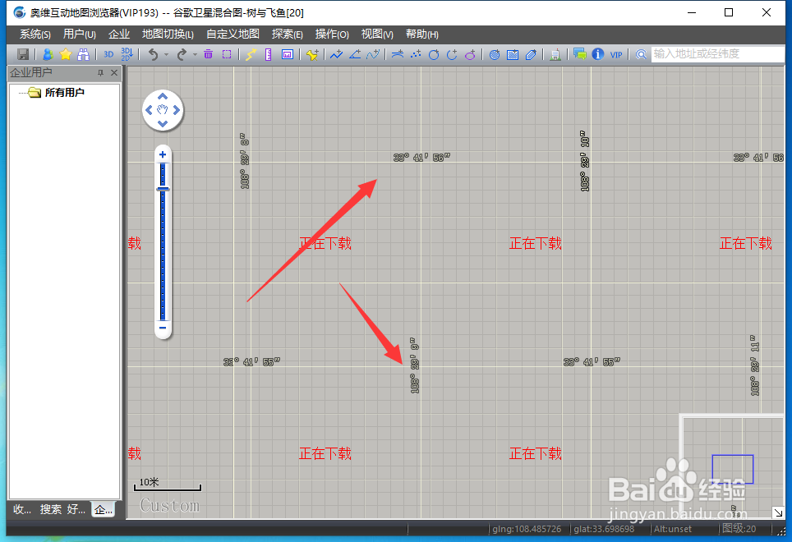
Task: Pan the map left with arrow
Action: (x=149, y=110)
